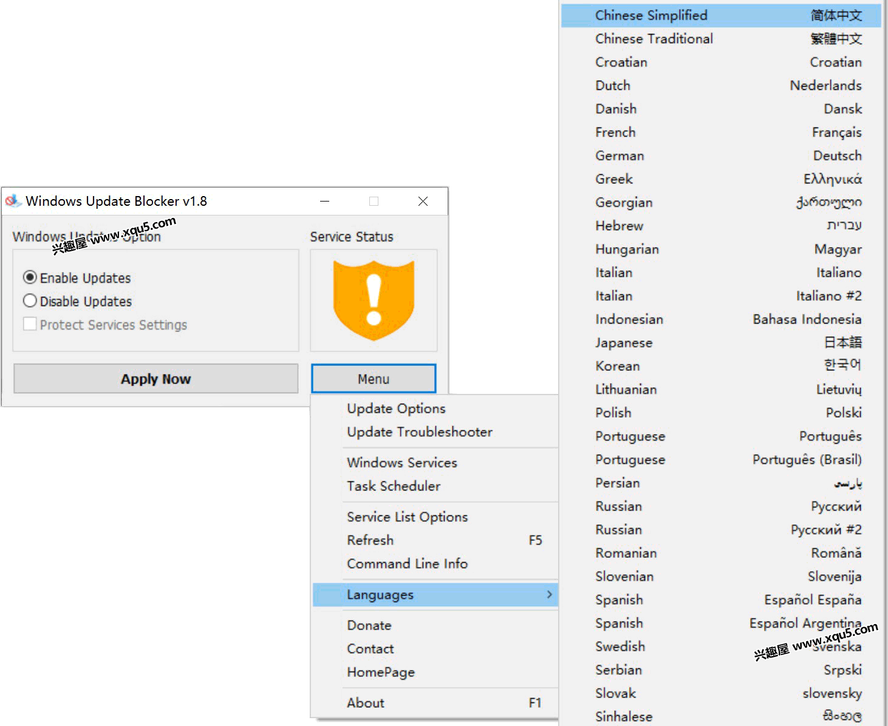Select Slovenian Slovenija language
This screenshot has width=888, height=726.
721,576
